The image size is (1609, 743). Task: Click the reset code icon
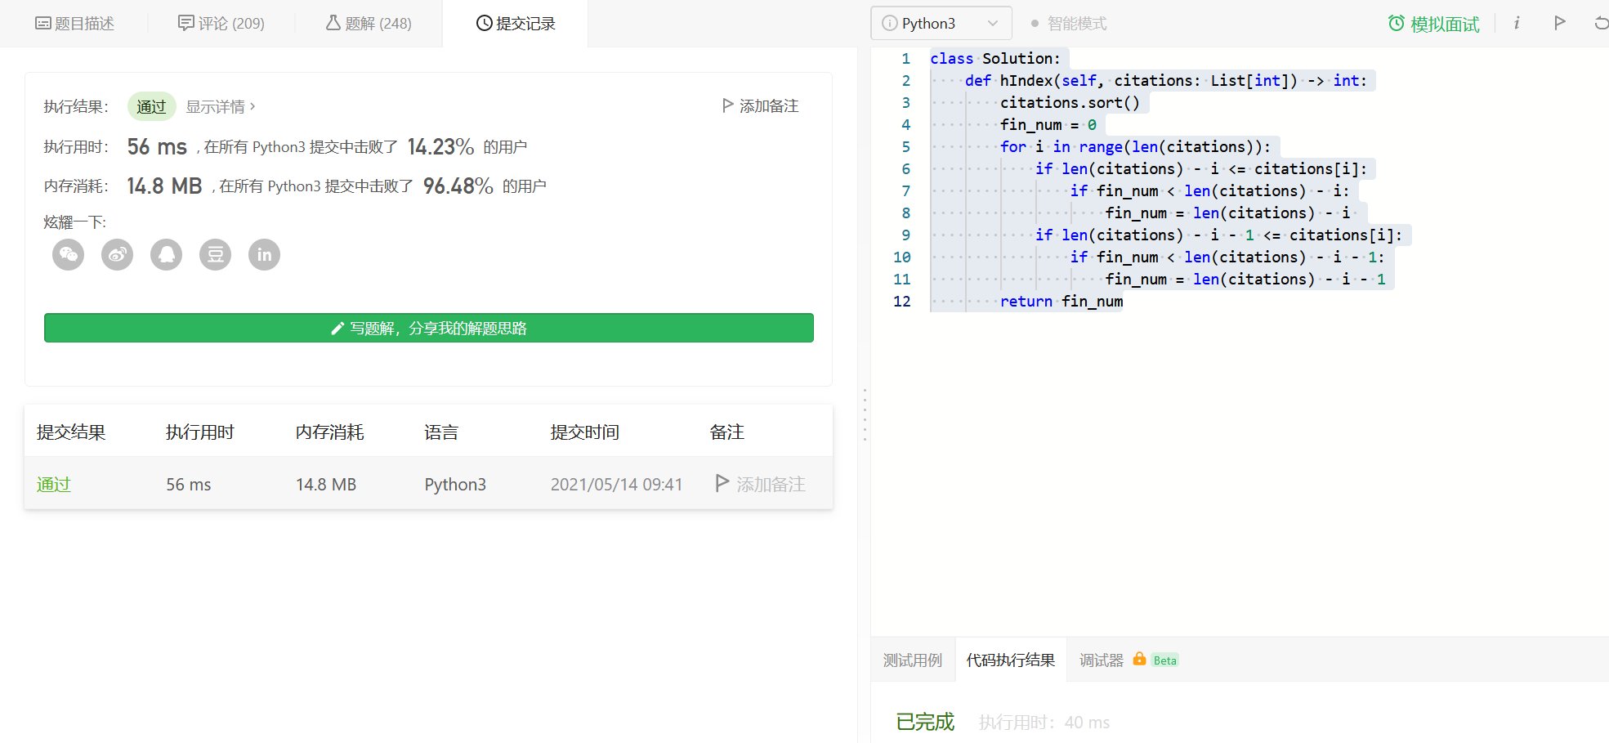[1601, 23]
